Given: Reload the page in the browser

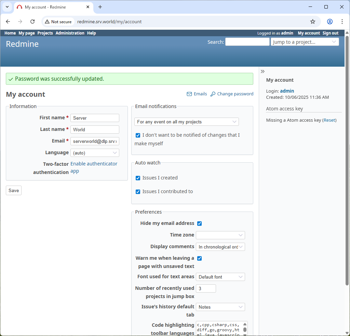Looking at the screenshot, I should [x=32, y=22].
